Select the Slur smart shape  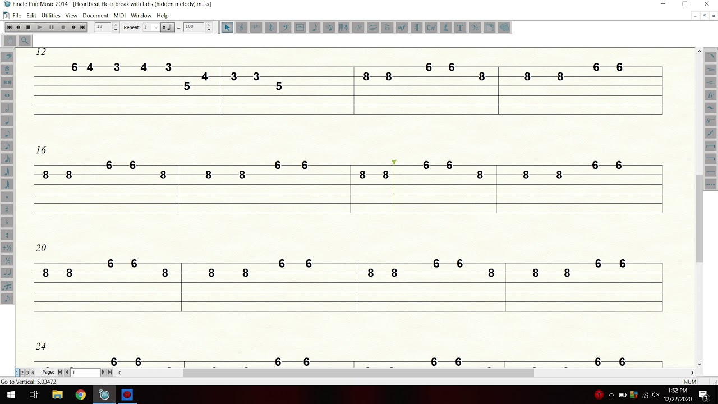point(710,57)
